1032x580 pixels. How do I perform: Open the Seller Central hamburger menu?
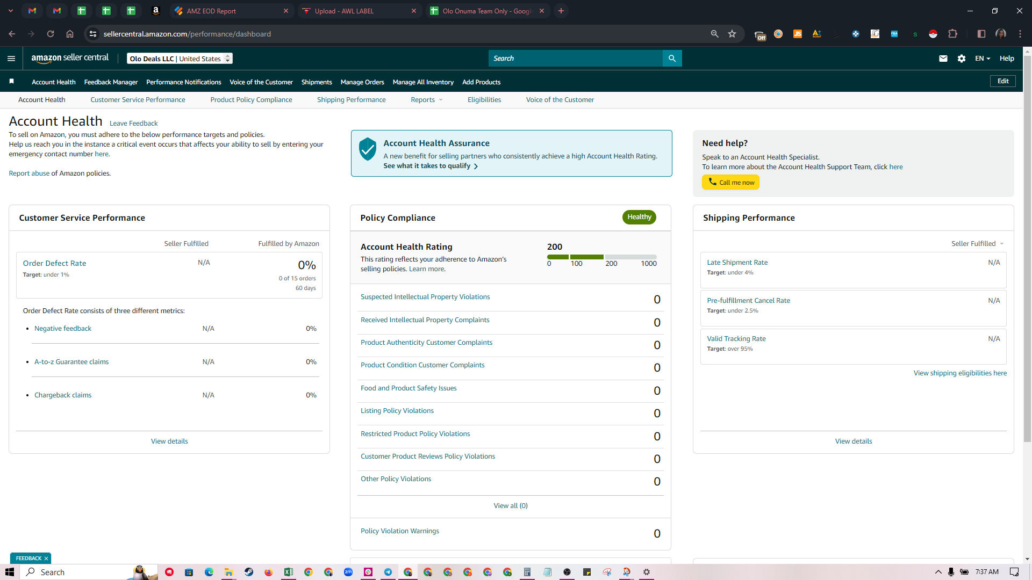point(11,59)
